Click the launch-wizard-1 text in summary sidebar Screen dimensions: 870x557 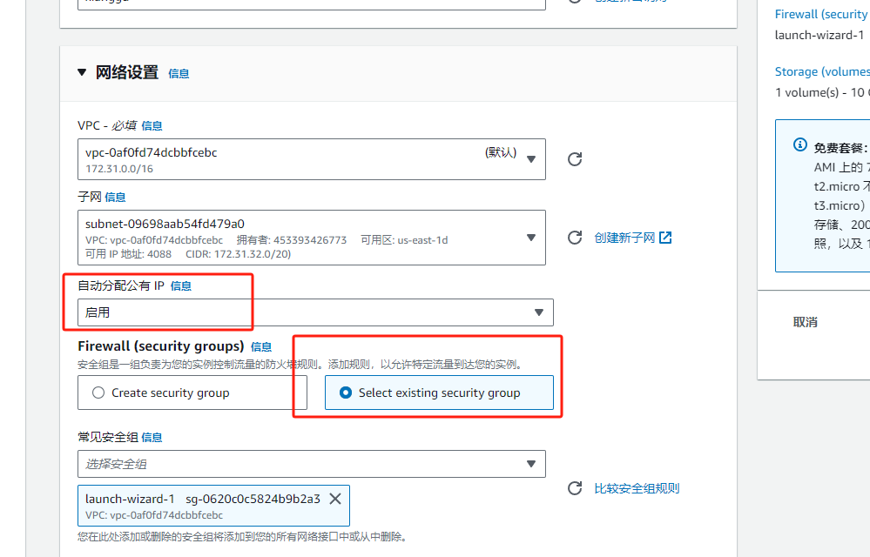pyautogui.click(x=819, y=36)
